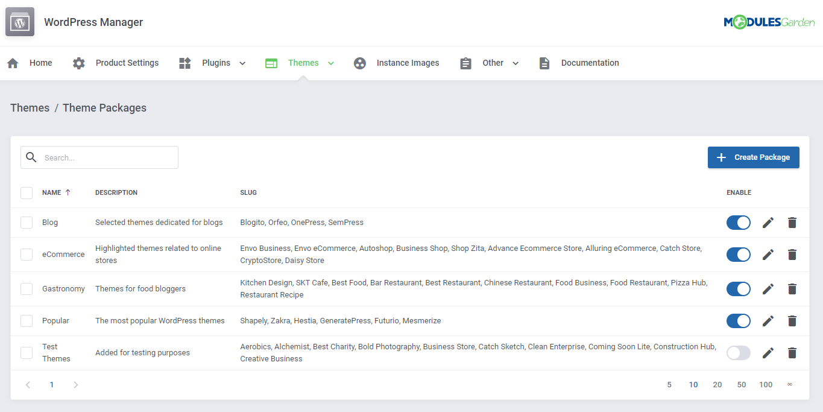This screenshot has width=823, height=412.
Task: Click the Other section clipboard icon
Action: tap(465, 63)
